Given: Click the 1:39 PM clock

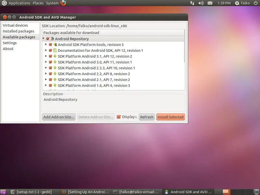Looking at the screenshot, I should 224,3.
